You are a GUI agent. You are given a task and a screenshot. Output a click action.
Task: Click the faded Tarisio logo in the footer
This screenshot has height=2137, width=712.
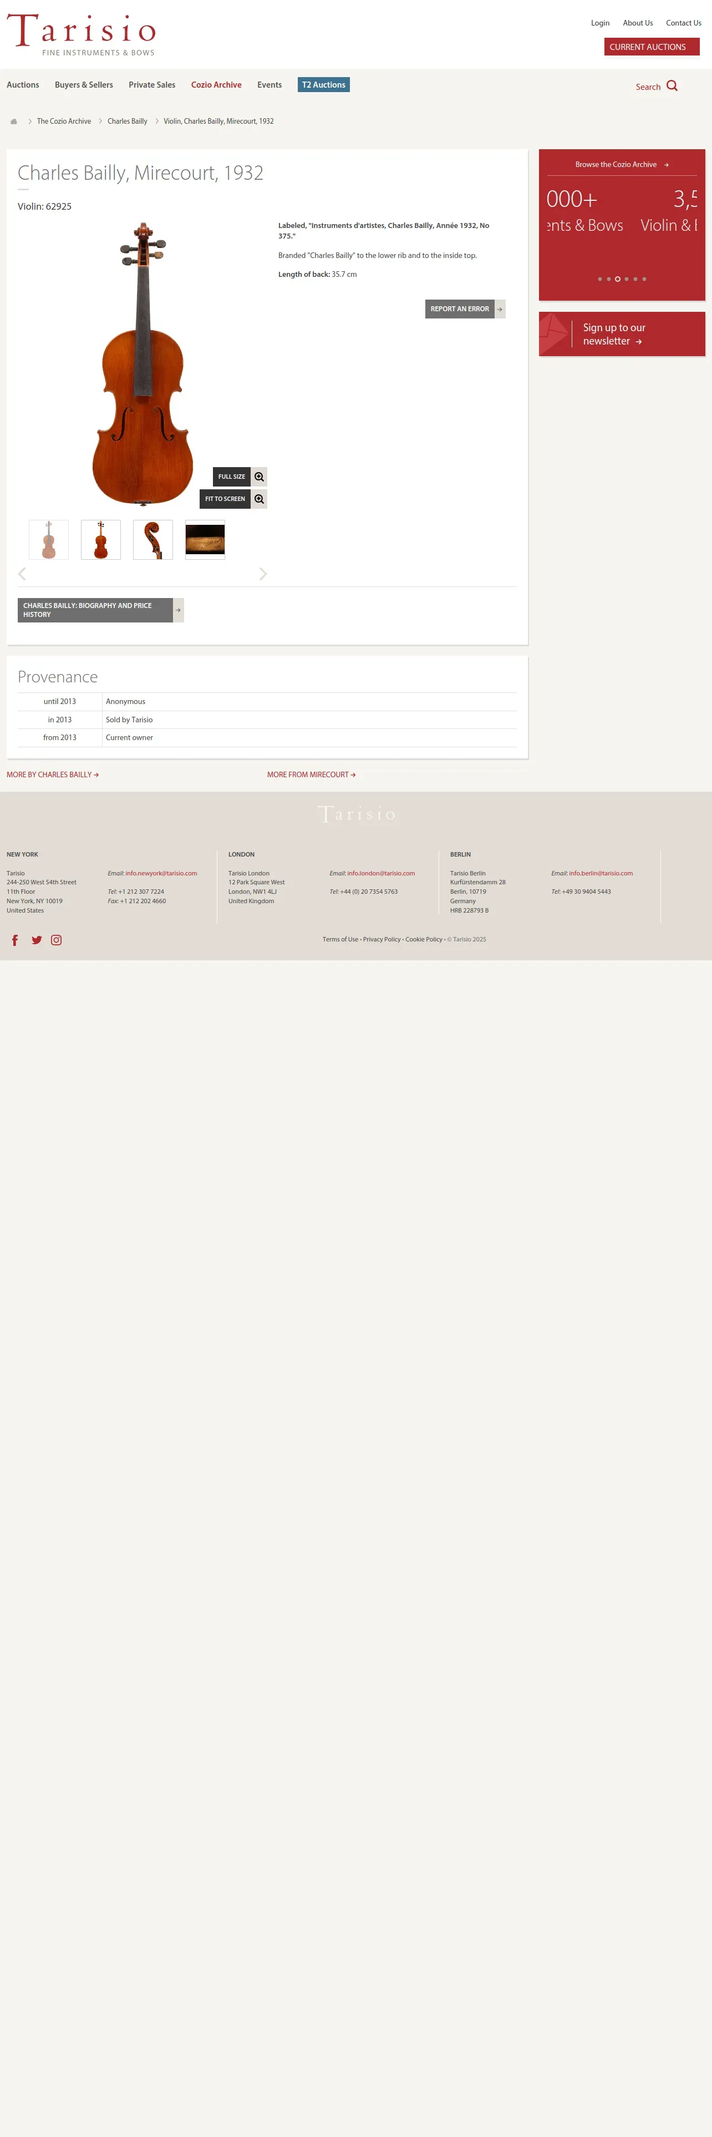point(357,814)
